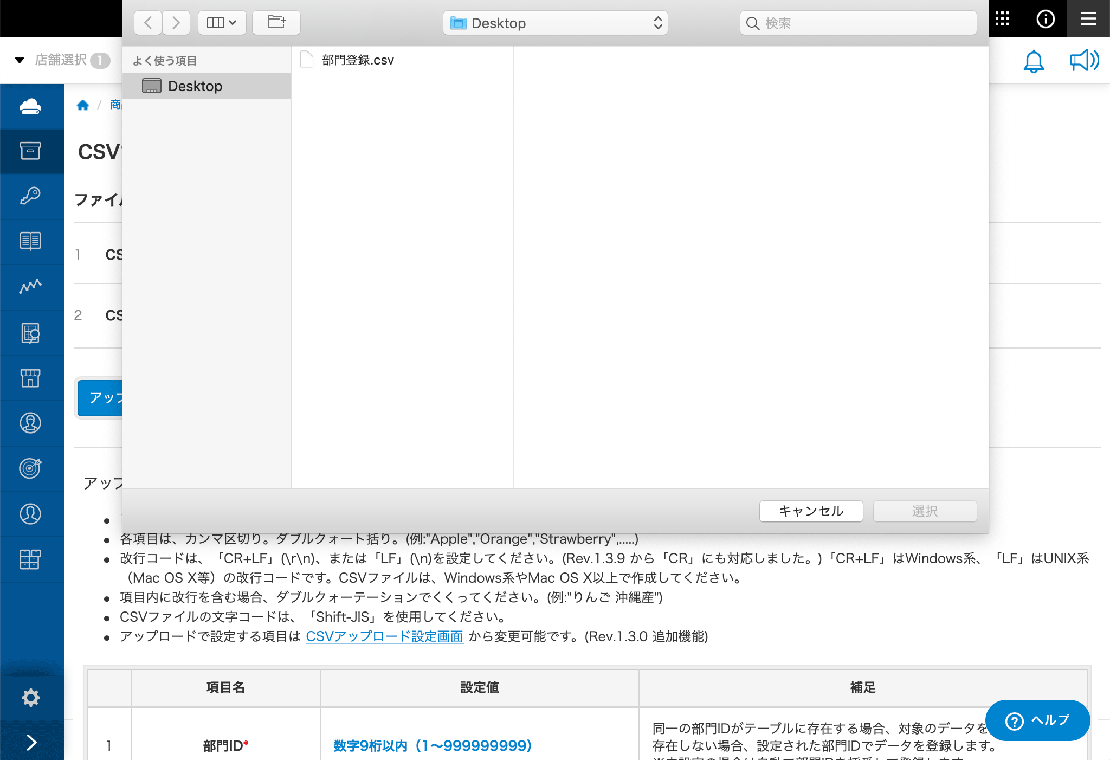The width and height of the screenshot is (1110, 760).
Task: Open the report search document sidebar icon
Action: click(31, 333)
